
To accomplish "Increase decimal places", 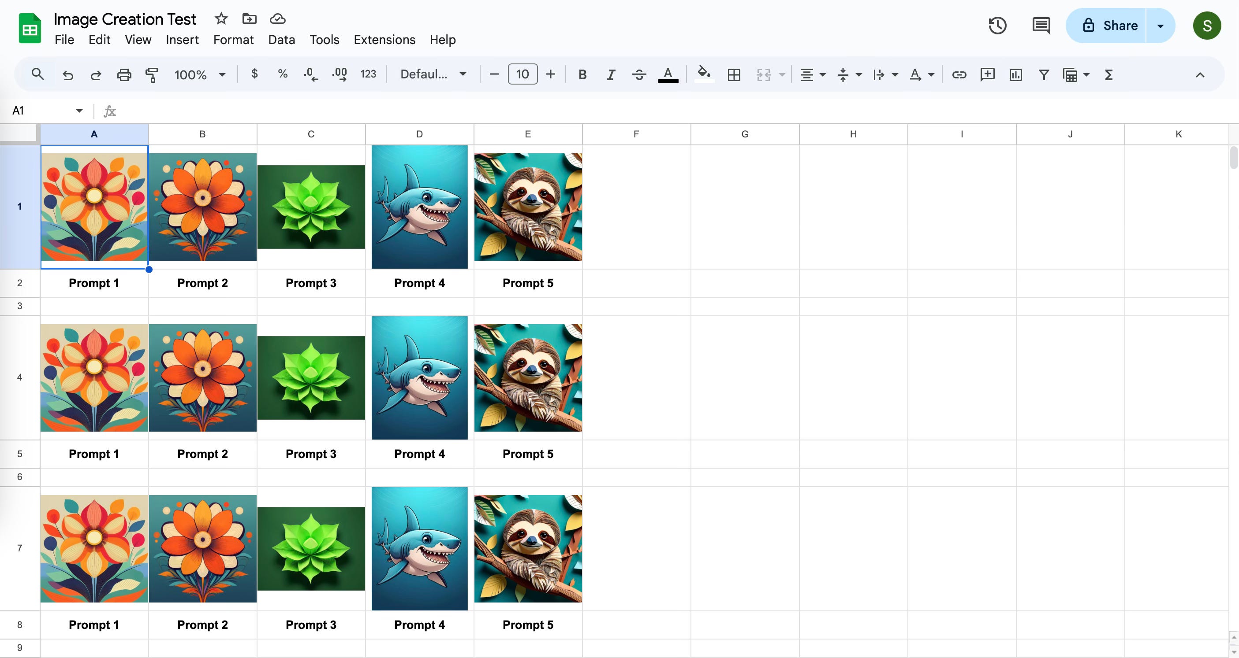I will pyautogui.click(x=340, y=74).
